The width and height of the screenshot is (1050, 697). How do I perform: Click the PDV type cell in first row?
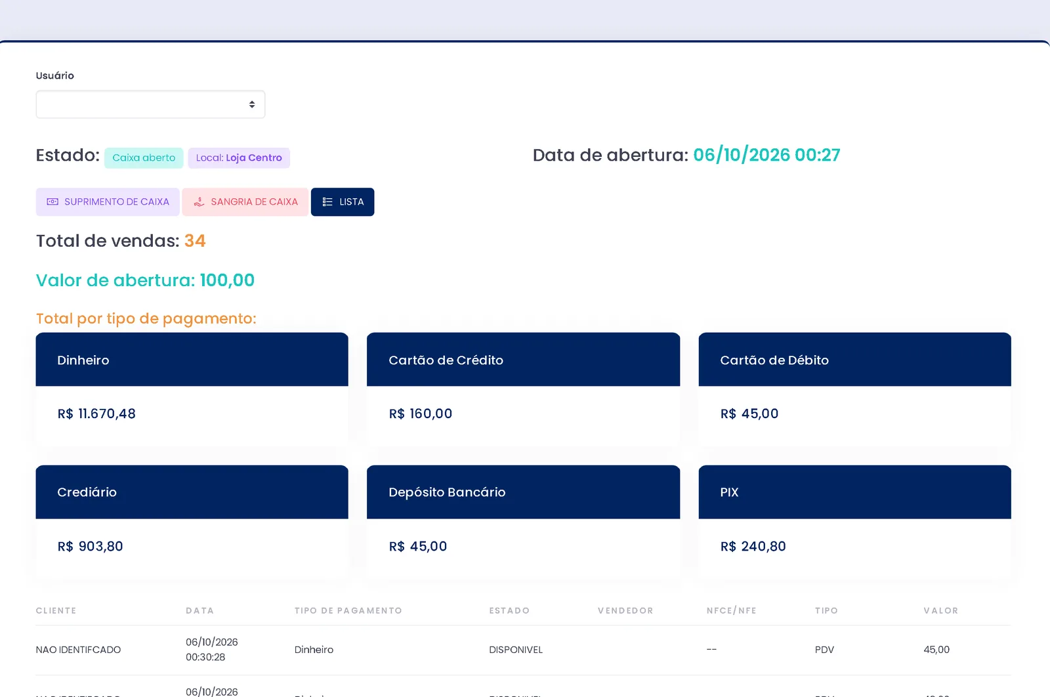pos(824,650)
